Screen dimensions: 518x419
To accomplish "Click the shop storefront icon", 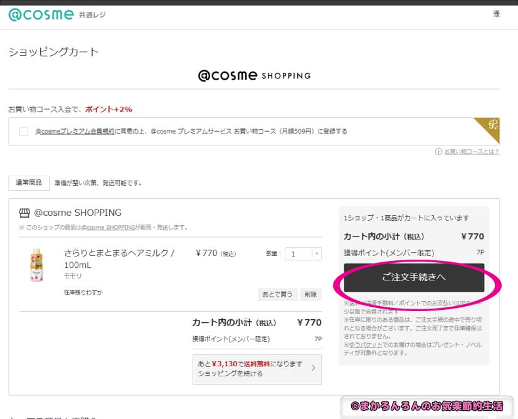I will click(x=25, y=213).
